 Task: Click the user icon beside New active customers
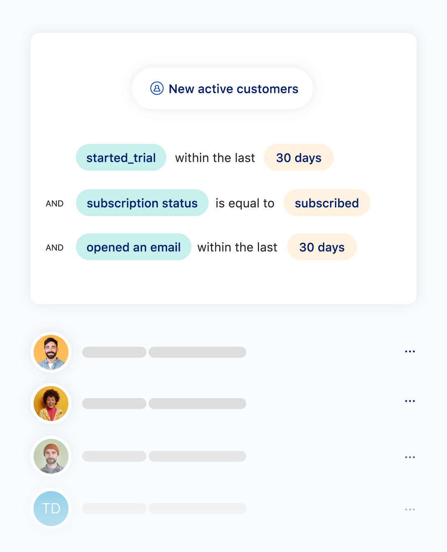157,88
